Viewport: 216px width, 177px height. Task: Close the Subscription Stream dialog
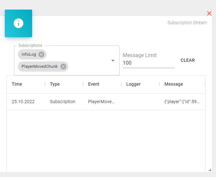coord(209,13)
